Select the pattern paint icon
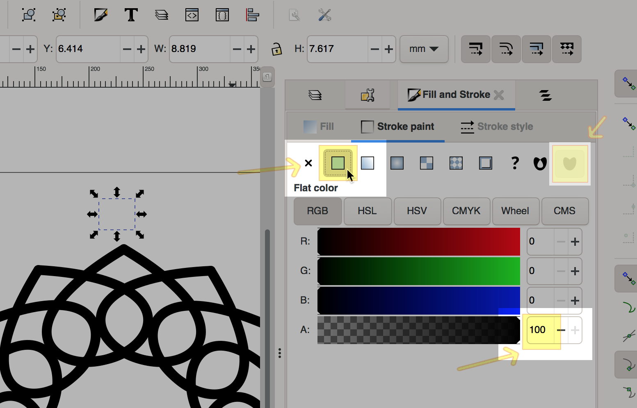This screenshot has height=408, width=637. pyautogui.click(x=456, y=163)
